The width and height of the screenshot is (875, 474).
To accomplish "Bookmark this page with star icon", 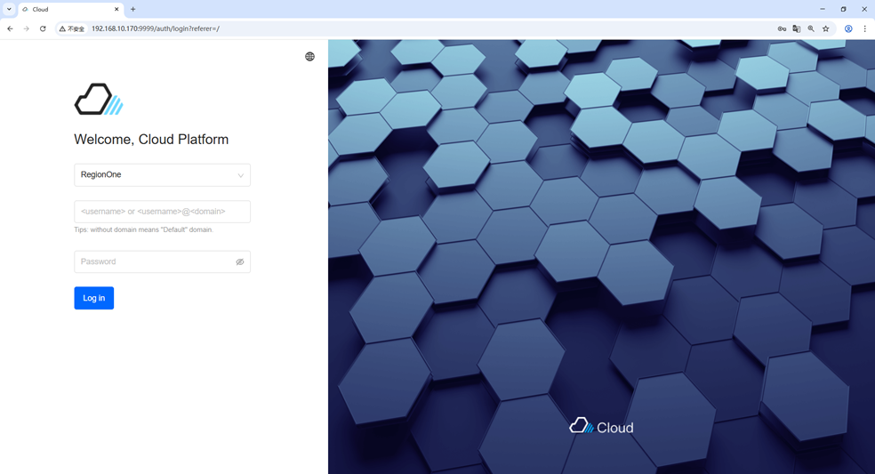I will point(826,28).
